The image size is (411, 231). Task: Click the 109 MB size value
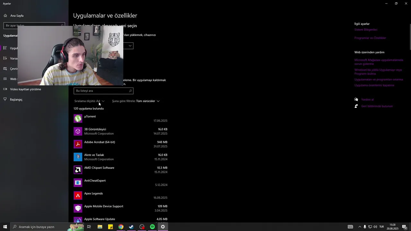coord(162,206)
